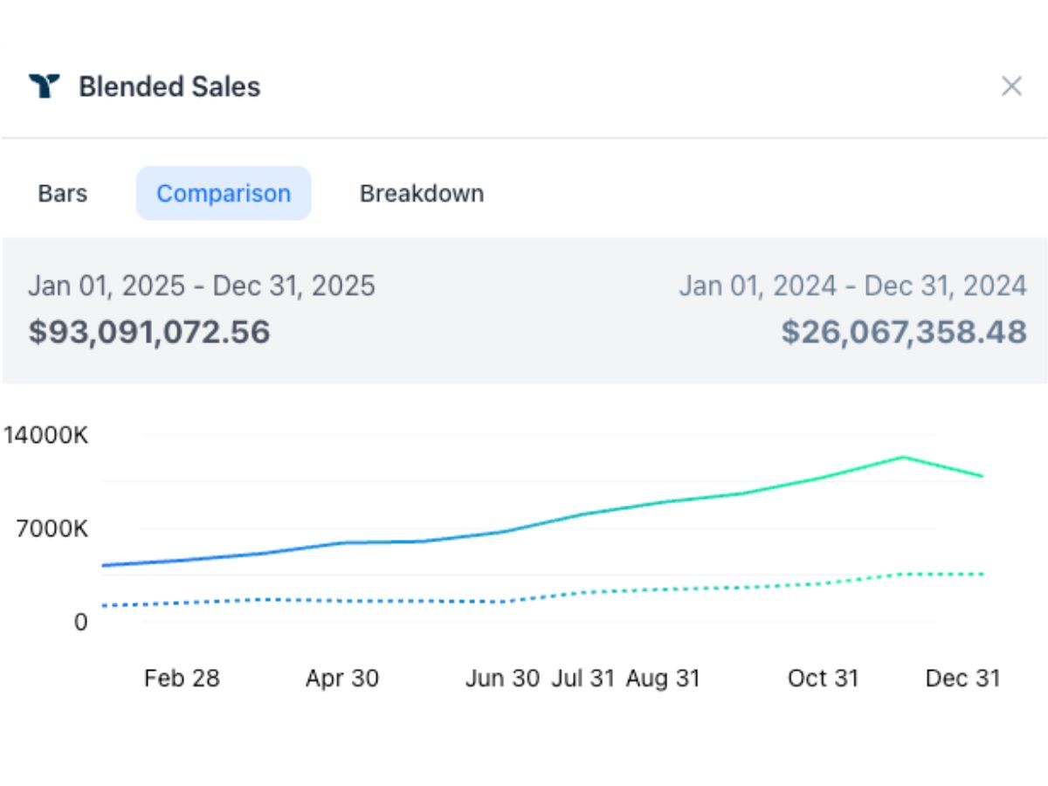Click the 0 axis label
The width and height of the screenshot is (1048, 786).
[81, 623]
